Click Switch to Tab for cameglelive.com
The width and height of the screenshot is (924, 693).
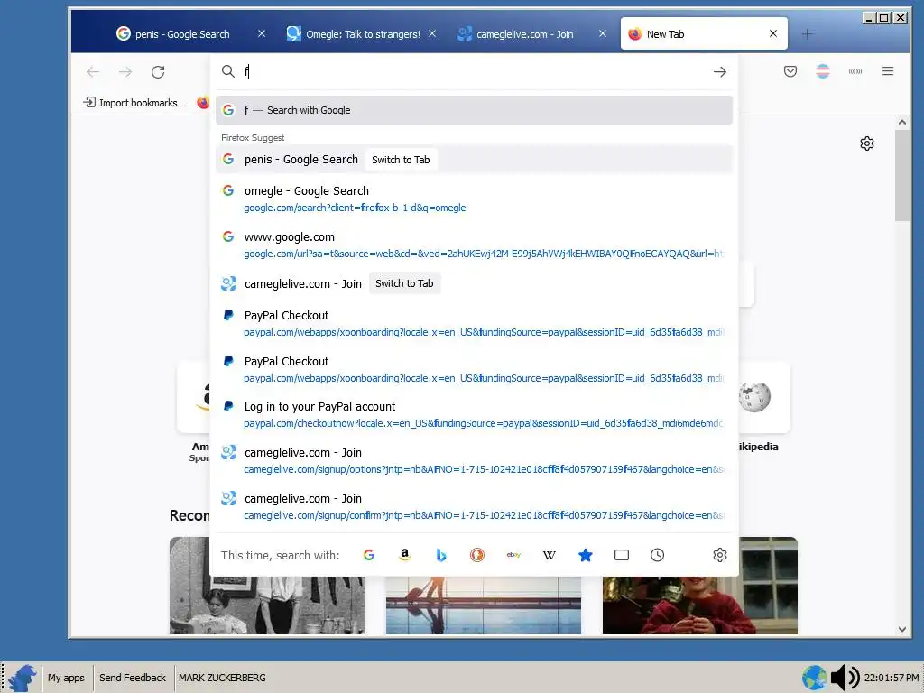(404, 283)
